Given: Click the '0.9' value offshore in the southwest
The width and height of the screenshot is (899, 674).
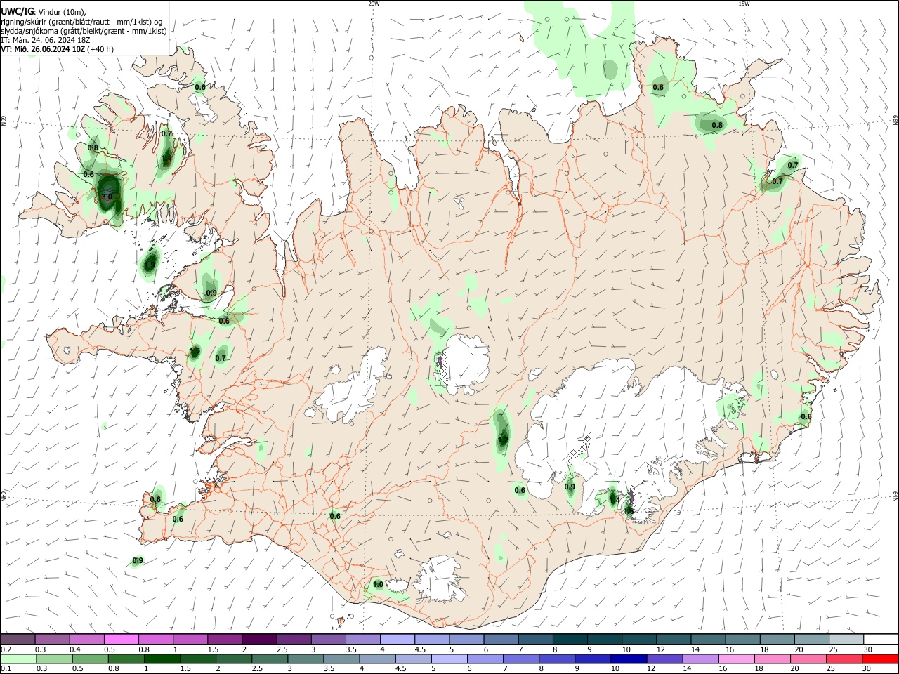Looking at the screenshot, I should [x=138, y=560].
